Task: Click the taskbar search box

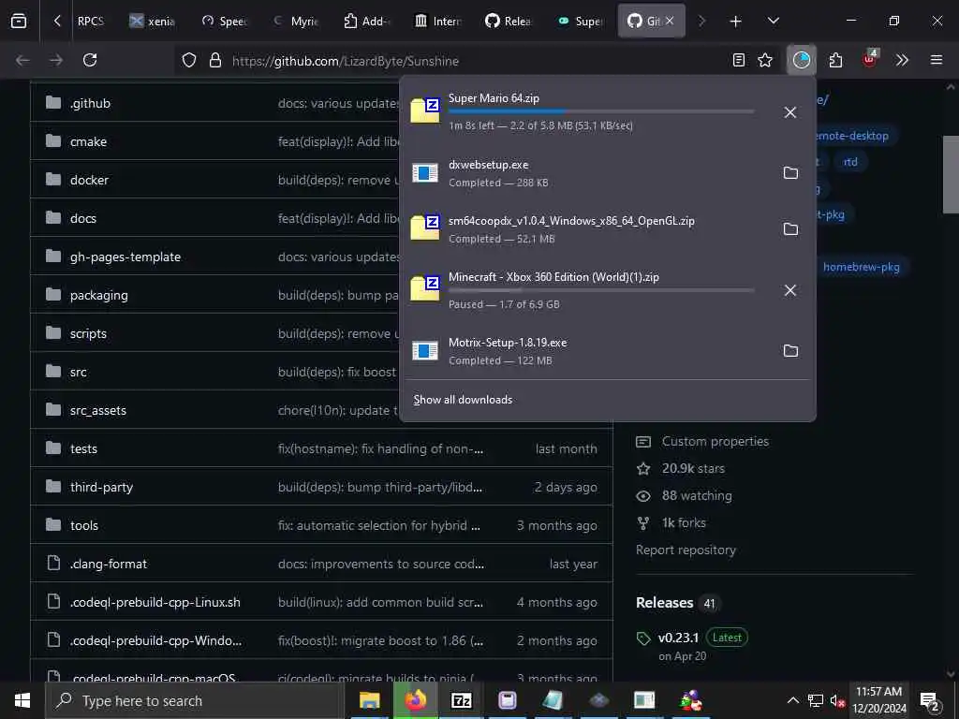Action: [x=195, y=700]
